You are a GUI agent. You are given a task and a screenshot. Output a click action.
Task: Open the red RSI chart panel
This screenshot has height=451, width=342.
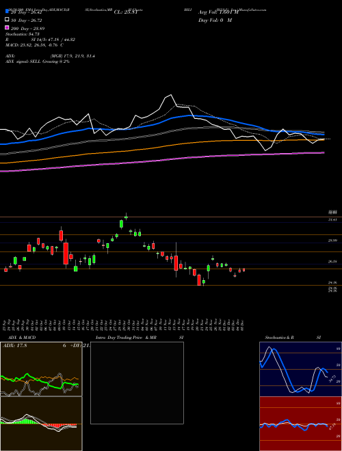[x=300, y=424]
